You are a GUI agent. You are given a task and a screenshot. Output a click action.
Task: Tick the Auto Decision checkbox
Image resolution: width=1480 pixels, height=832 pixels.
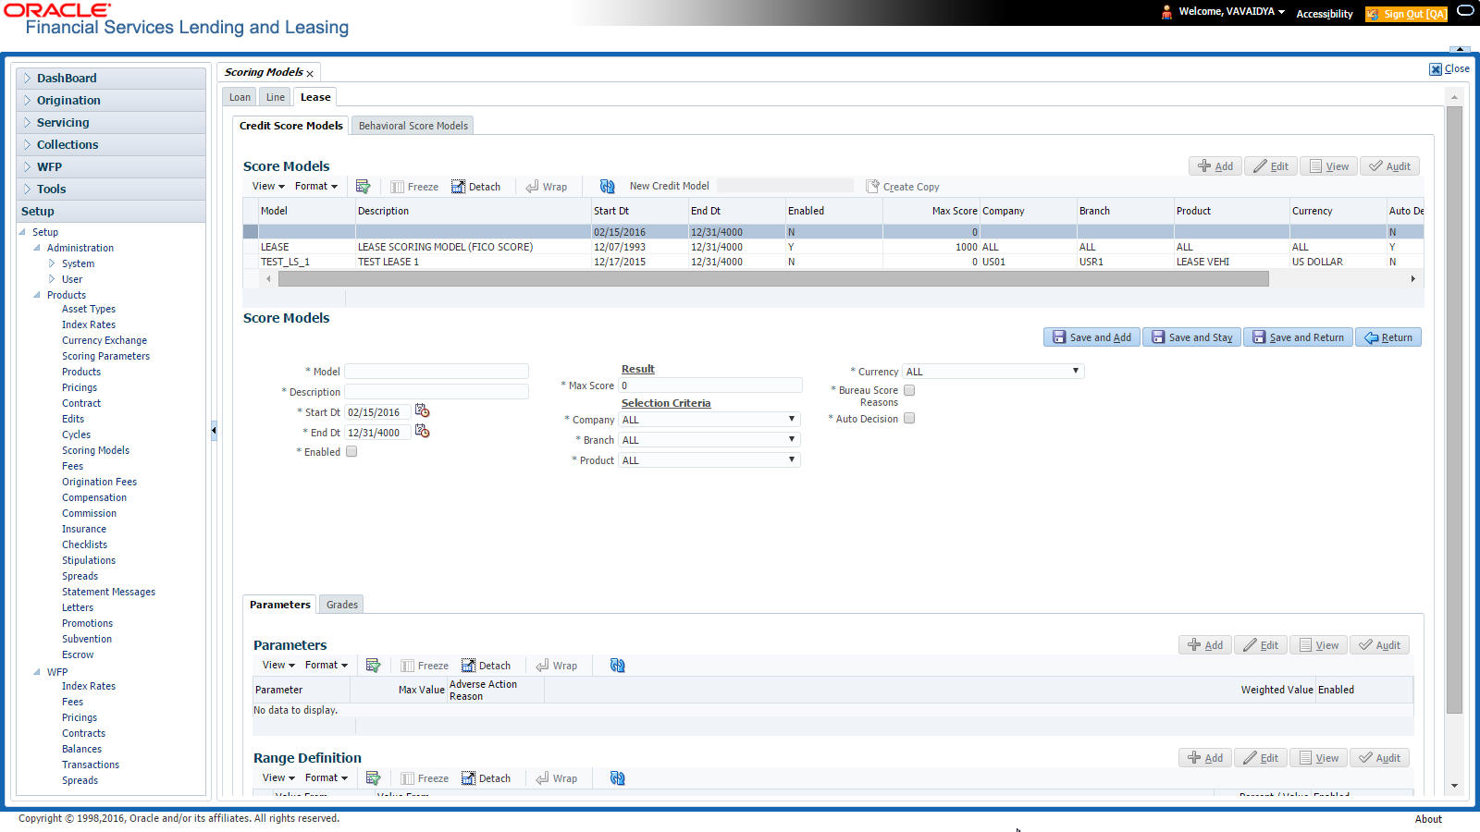(909, 419)
